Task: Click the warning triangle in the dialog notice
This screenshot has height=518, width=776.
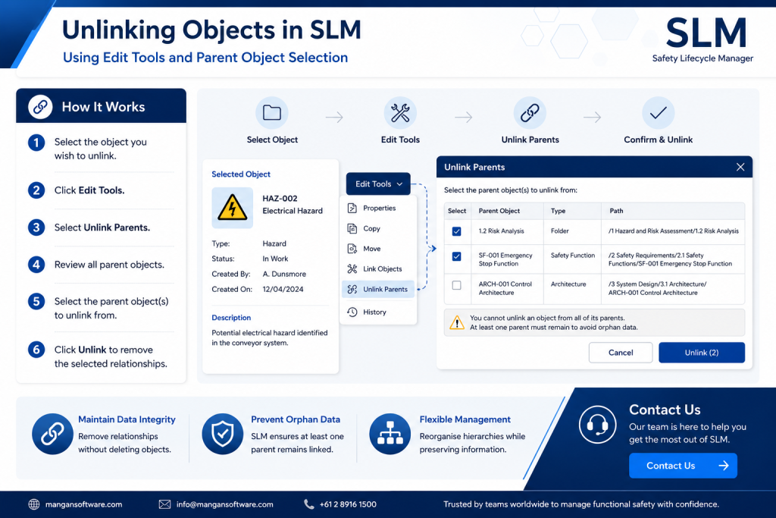Action: [x=457, y=323]
